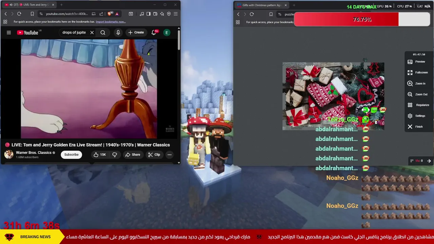Open site settings icon in puzzle address bar

tap(280, 14)
